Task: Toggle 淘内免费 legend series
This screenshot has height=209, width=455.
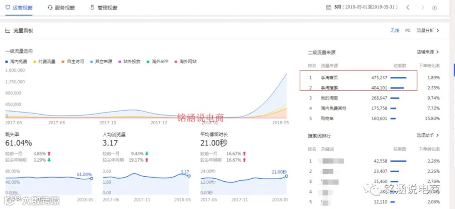Action: (17, 62)
